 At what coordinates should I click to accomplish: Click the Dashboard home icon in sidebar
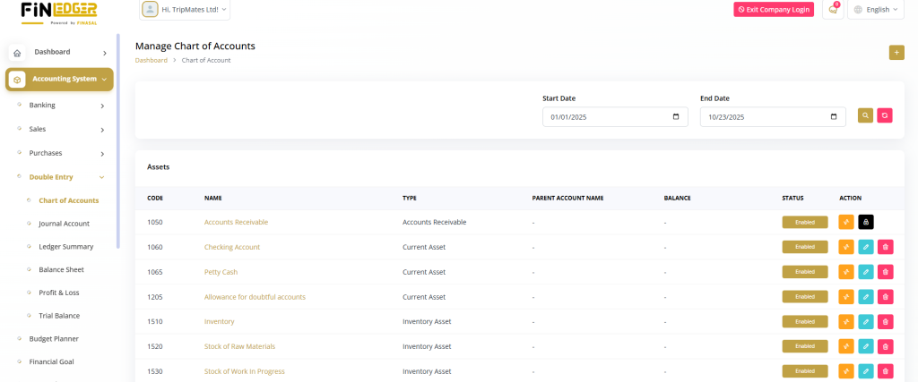tap(17, 53)
